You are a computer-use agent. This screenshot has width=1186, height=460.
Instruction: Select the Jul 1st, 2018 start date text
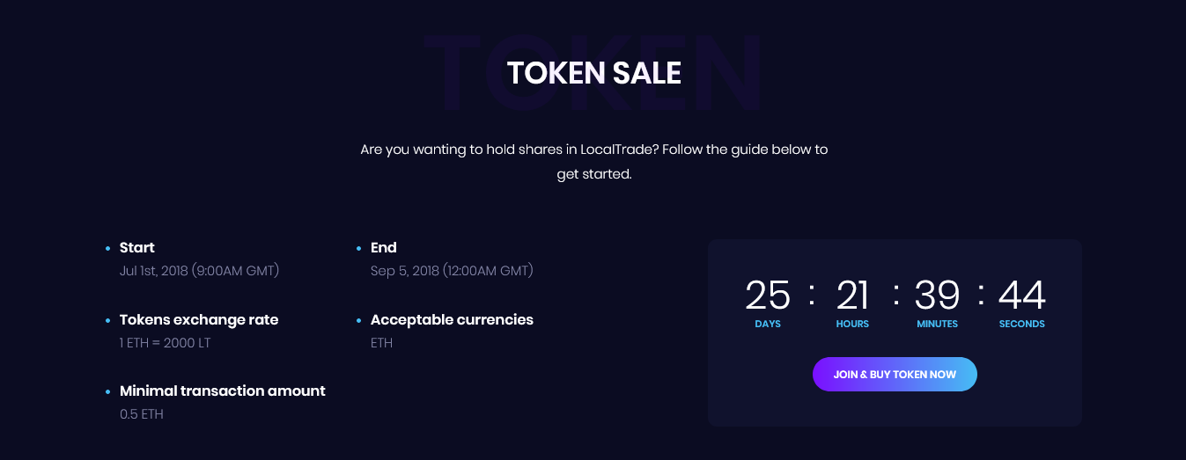point(199,271)
